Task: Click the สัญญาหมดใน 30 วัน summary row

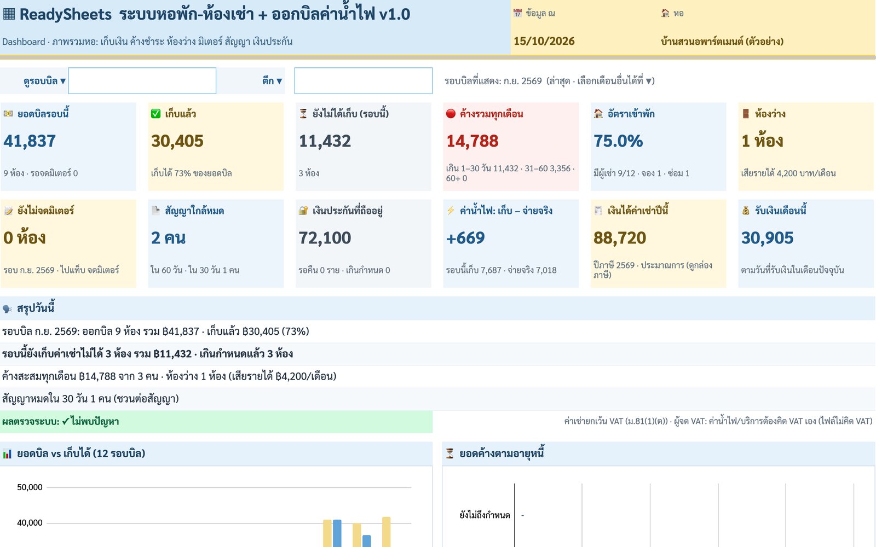Action: [x=437, y=399]
